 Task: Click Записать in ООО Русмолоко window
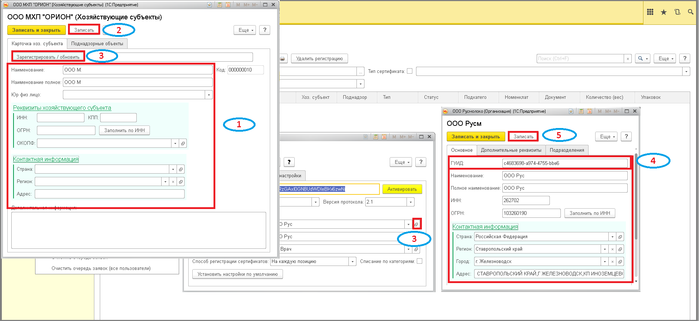524,136
